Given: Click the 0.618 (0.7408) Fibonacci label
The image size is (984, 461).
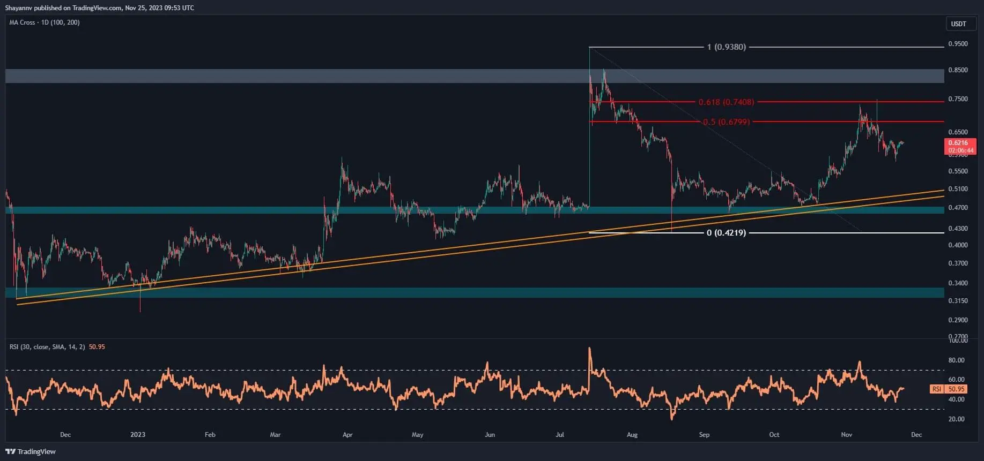Looking at the screenshot, I should click(x=726, y=102).
